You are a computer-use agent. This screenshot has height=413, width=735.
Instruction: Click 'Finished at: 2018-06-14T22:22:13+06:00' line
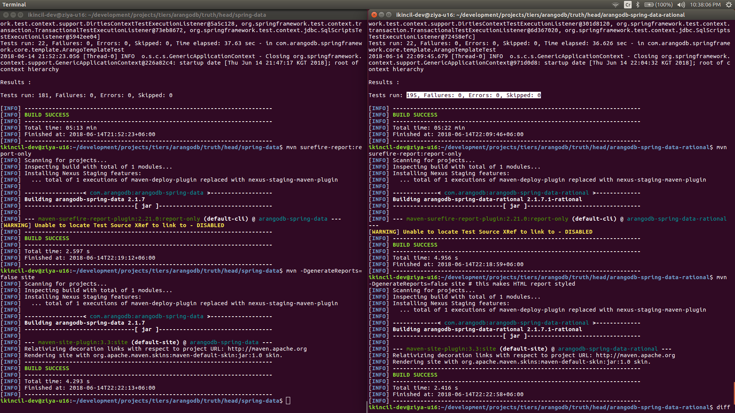pyautogui.click(x=90, y=388)
